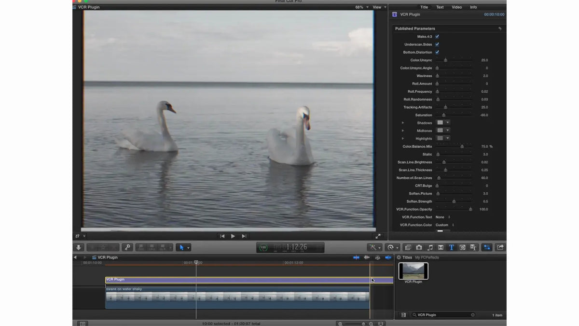Expand the Midtones disclosure triangle
Screen dimensions: 579x326
[403, 130]
